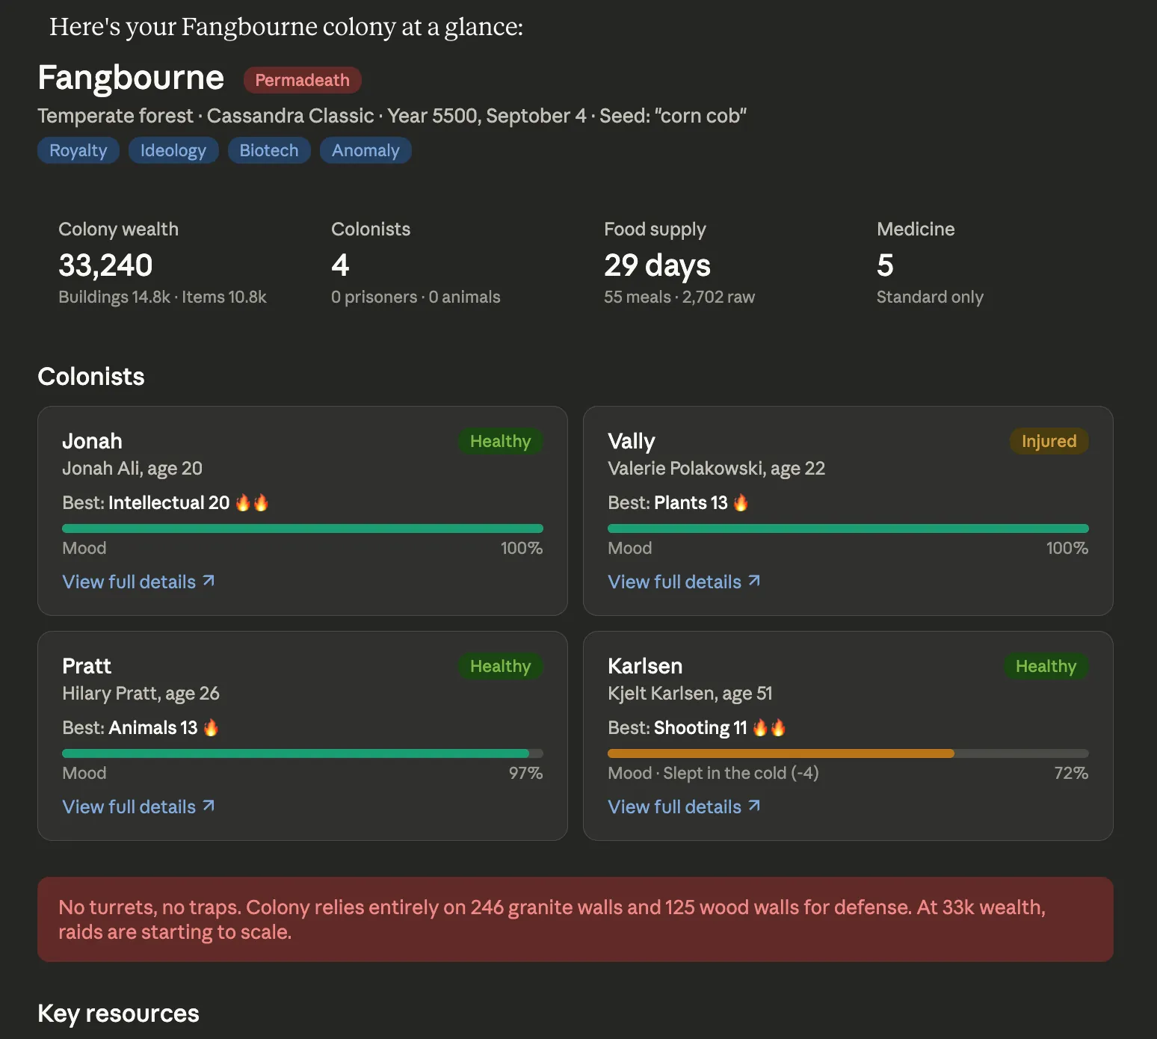1157x1039 pixels.
Task: Click Vally's Injured status badge
Action: (x=1049, y=441)
